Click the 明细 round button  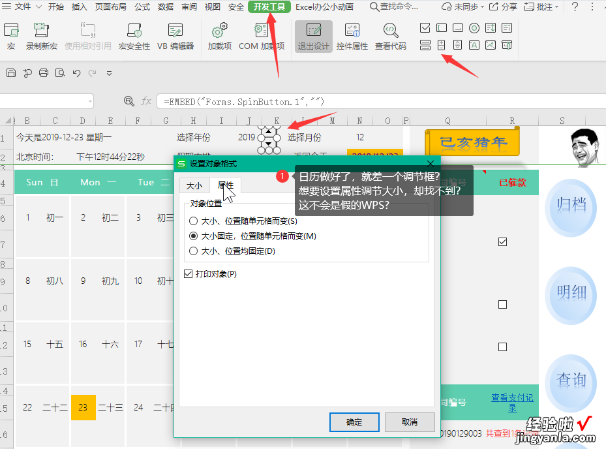571,295
